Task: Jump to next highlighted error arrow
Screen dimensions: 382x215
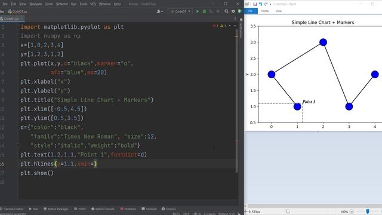Action: [235, 26]
